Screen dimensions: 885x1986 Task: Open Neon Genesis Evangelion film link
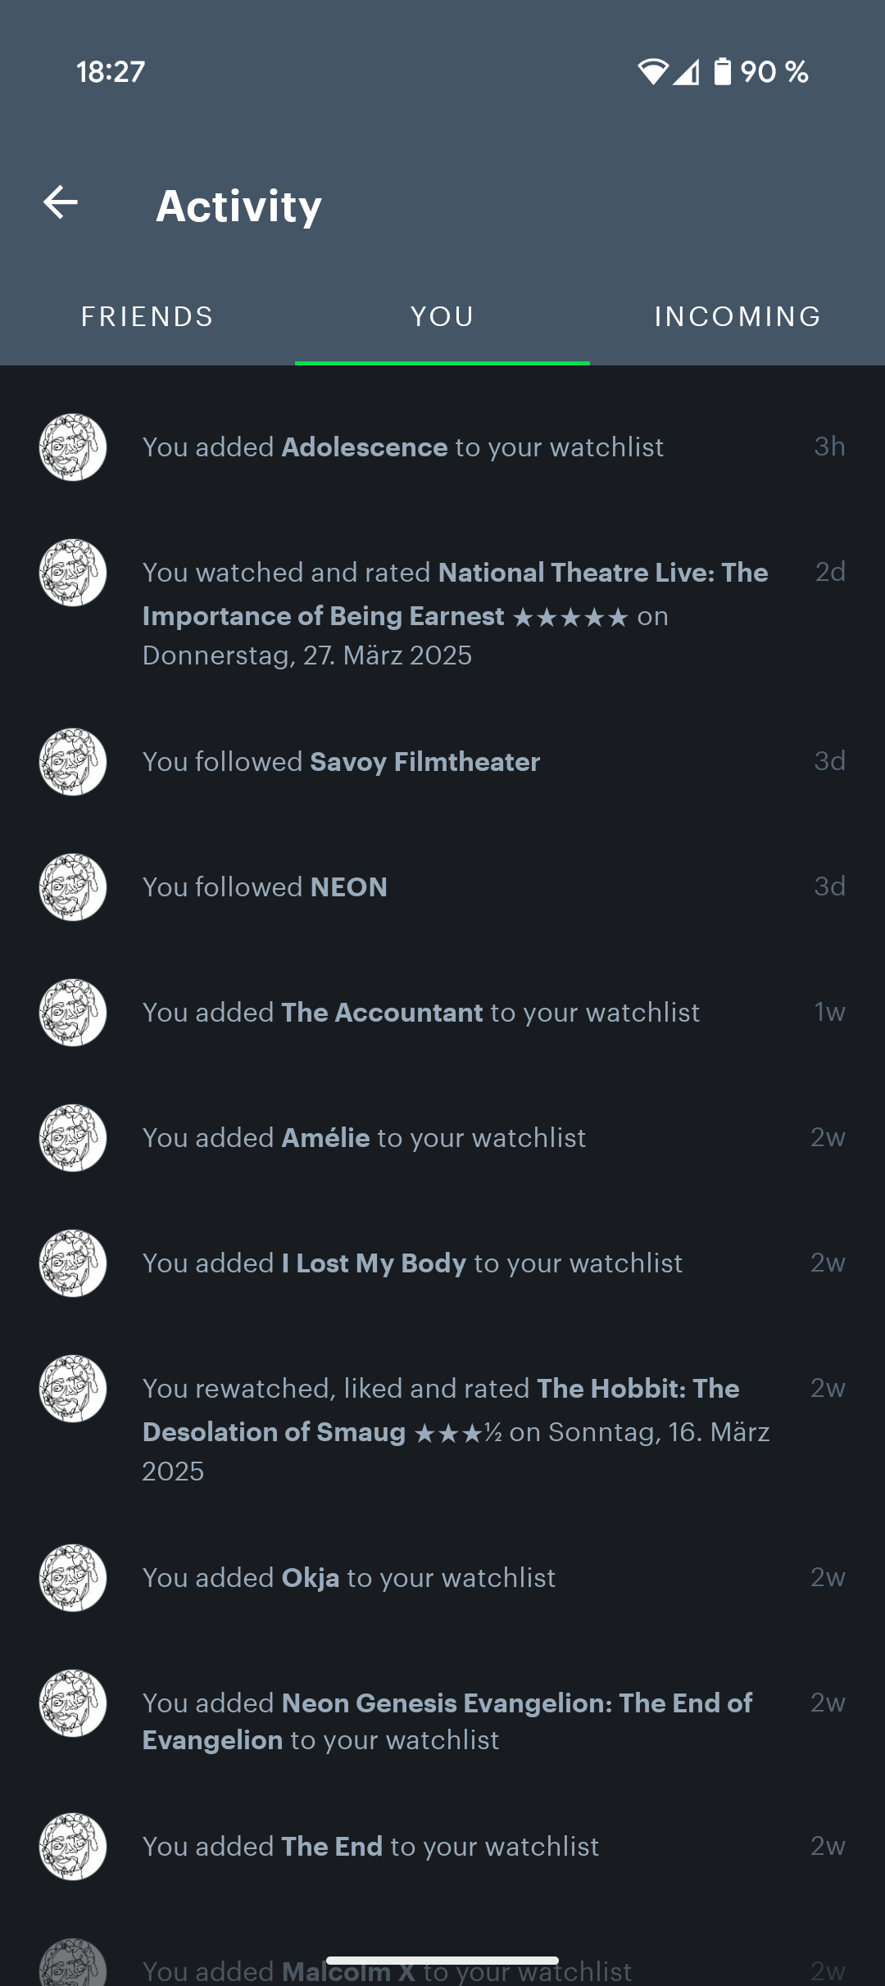[x=447, y=1721]
